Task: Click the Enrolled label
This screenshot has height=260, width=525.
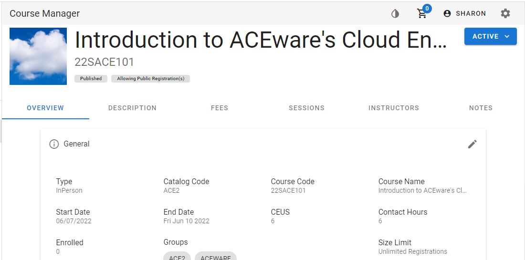Action: point(70,243)
